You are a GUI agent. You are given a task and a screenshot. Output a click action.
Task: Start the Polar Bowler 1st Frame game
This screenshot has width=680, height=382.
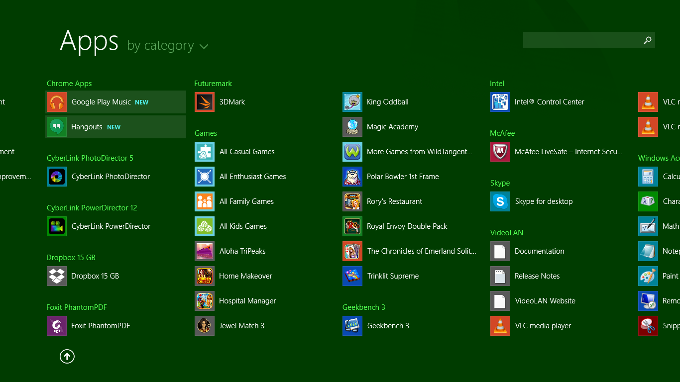tap(403, 177)
